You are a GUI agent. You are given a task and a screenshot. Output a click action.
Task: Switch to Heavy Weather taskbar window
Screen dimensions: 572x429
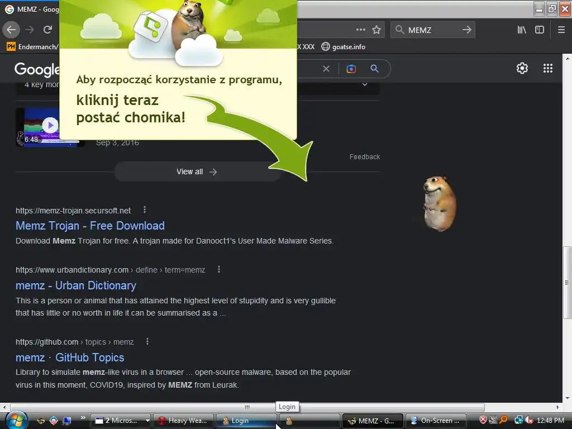pyautogui.click(x=183, y=421)
